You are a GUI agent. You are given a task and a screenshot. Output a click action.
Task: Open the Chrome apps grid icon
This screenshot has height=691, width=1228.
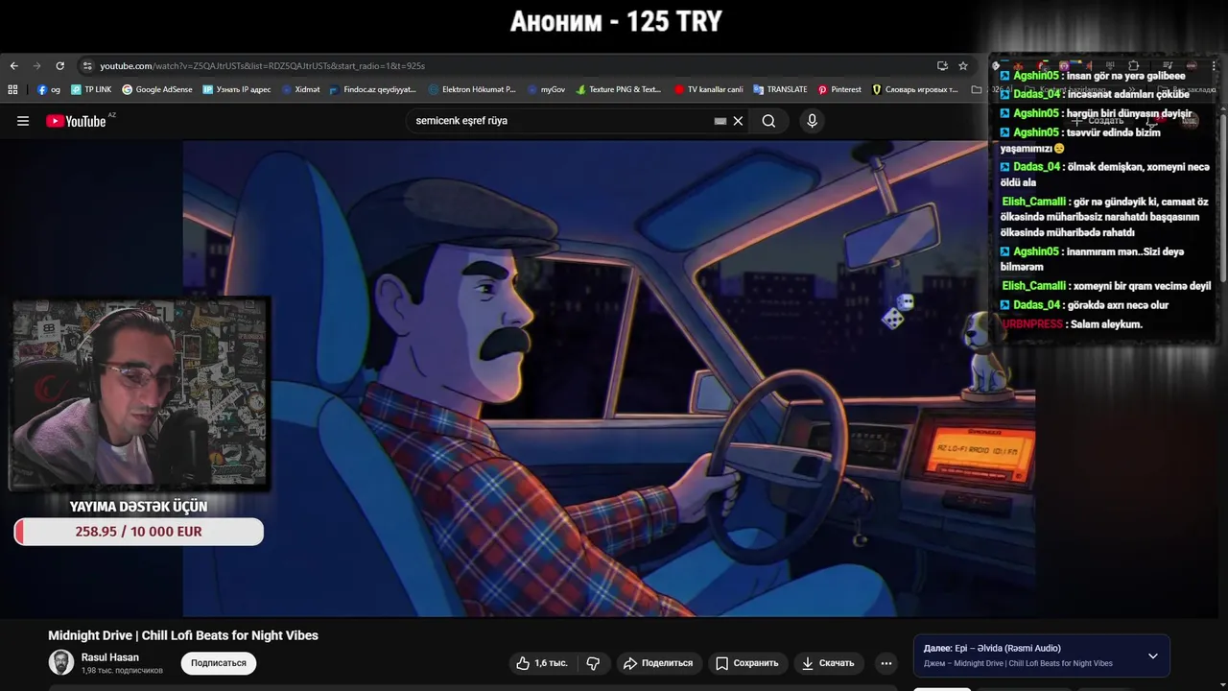pyautogui.click(x=12, y=89)
